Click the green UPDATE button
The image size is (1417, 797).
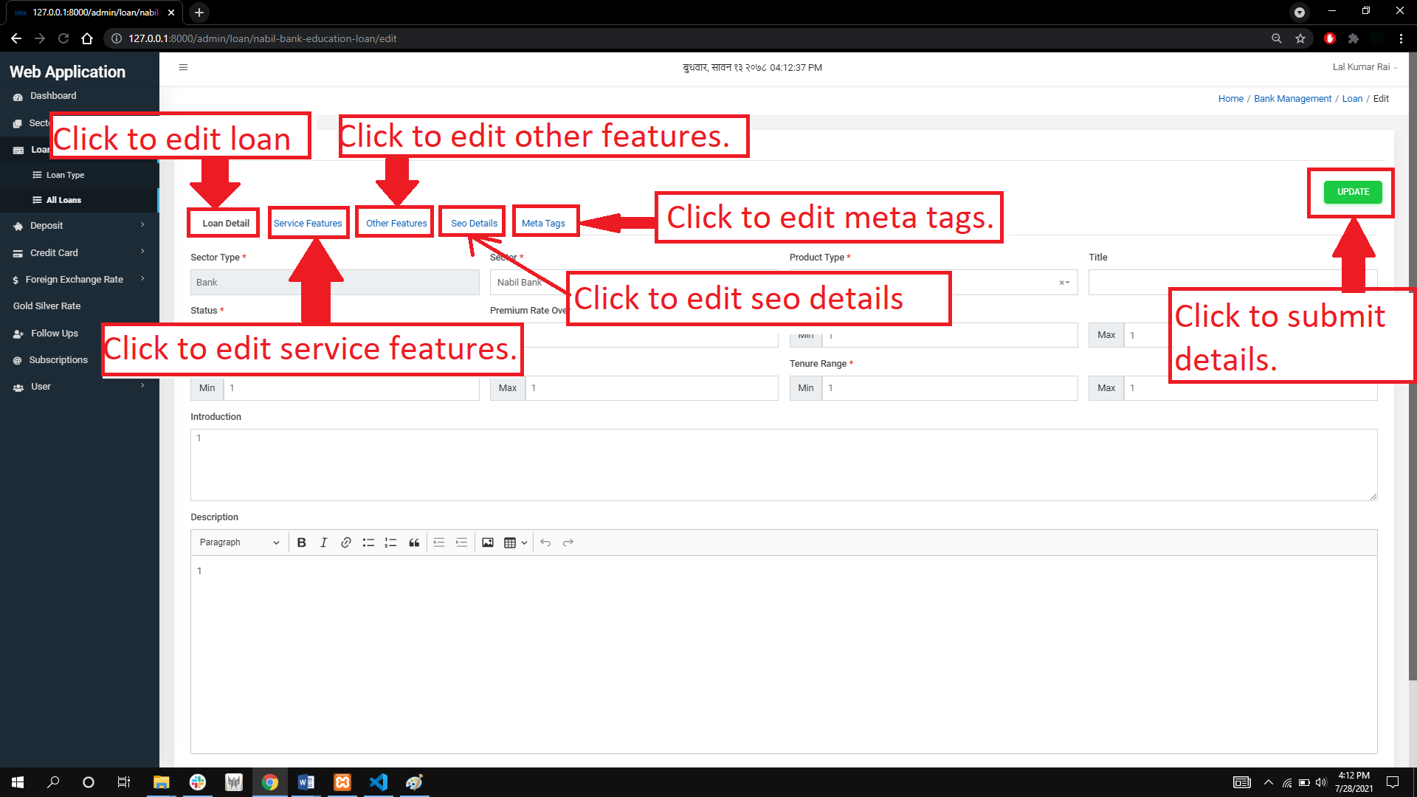click(x=1353, y=192)
